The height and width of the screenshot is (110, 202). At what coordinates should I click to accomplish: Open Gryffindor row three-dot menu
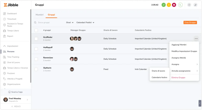coord(196,39)
